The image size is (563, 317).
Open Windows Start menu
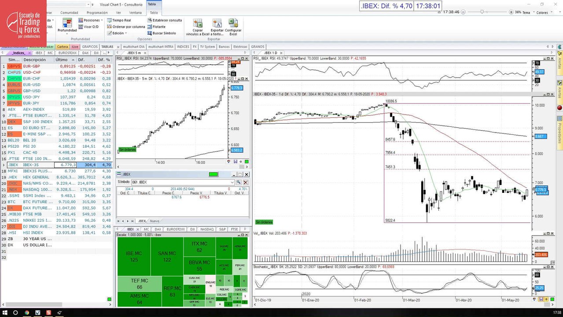(4, 313)
